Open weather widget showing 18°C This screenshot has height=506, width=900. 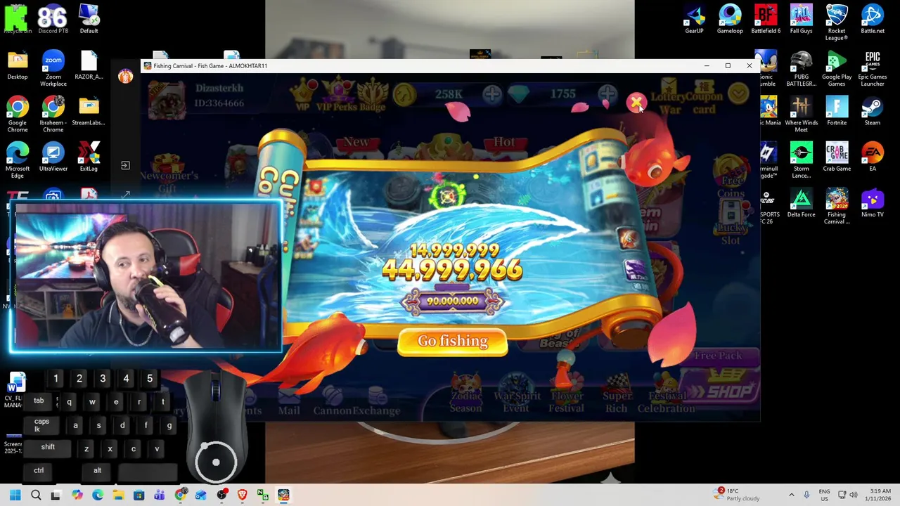click(736, 495)
